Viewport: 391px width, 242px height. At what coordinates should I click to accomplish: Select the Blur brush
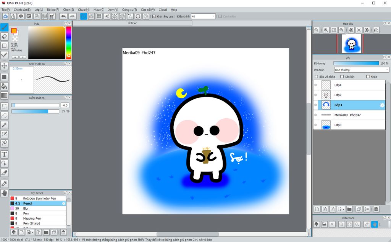tap(38, 208)
